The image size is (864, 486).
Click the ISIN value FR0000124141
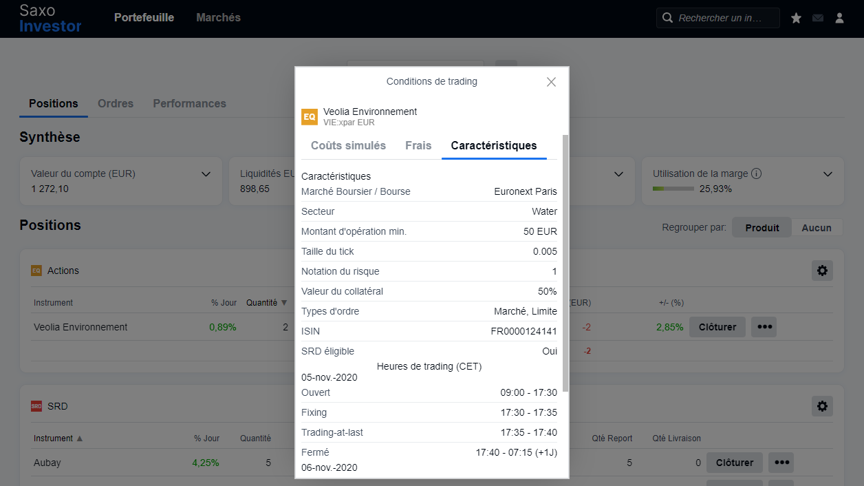click(x=523, y=331)
